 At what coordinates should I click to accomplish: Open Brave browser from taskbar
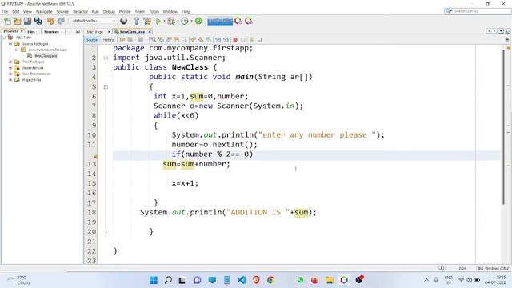(x=256, y=280)
